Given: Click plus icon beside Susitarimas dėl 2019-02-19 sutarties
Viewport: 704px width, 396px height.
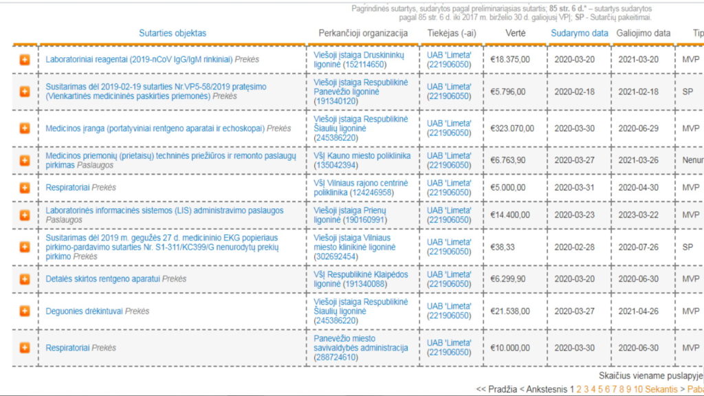Looking at the screenshot, I should click(x=24, y=91).
